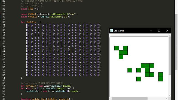This screenshot has width=178, height=100.
Task: Click line number 33 in the gutter
Action: 4,22
